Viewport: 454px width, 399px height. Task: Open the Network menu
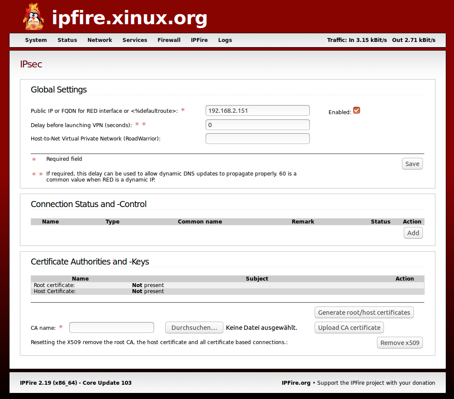pyautogui.click(x=100, y=40)
